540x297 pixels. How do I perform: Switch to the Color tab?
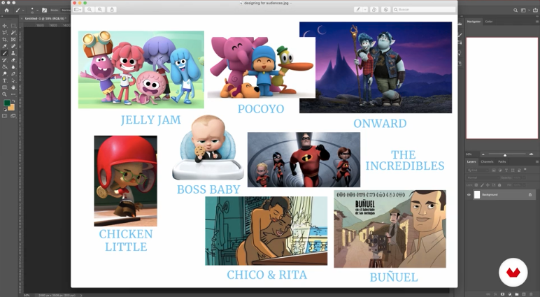point(489,22)
